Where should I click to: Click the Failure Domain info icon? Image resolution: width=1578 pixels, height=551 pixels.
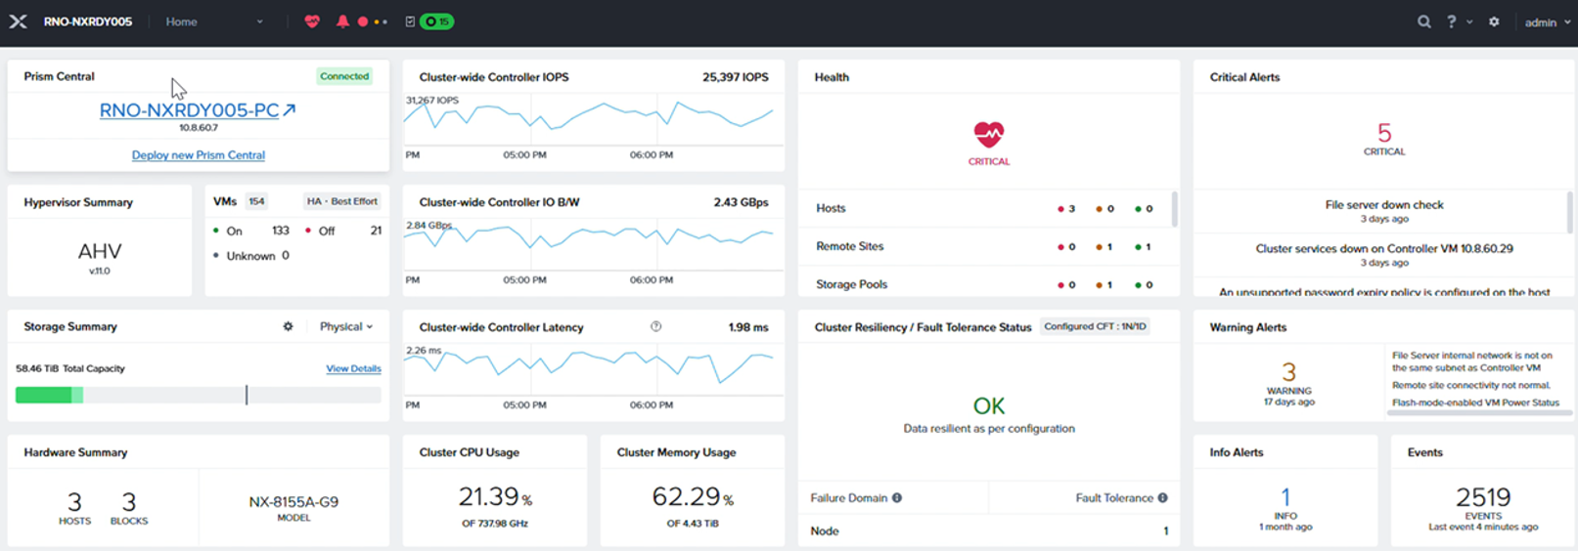(x=897, y=497)
